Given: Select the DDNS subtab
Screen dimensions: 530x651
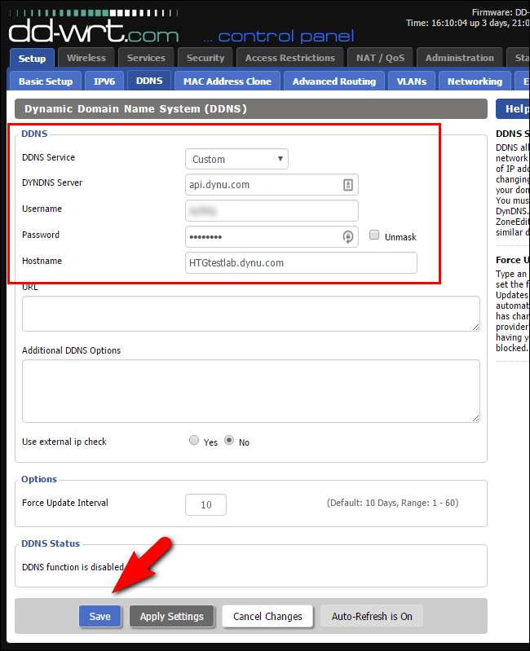Looking at the screenshot, I should click(149, 81).
